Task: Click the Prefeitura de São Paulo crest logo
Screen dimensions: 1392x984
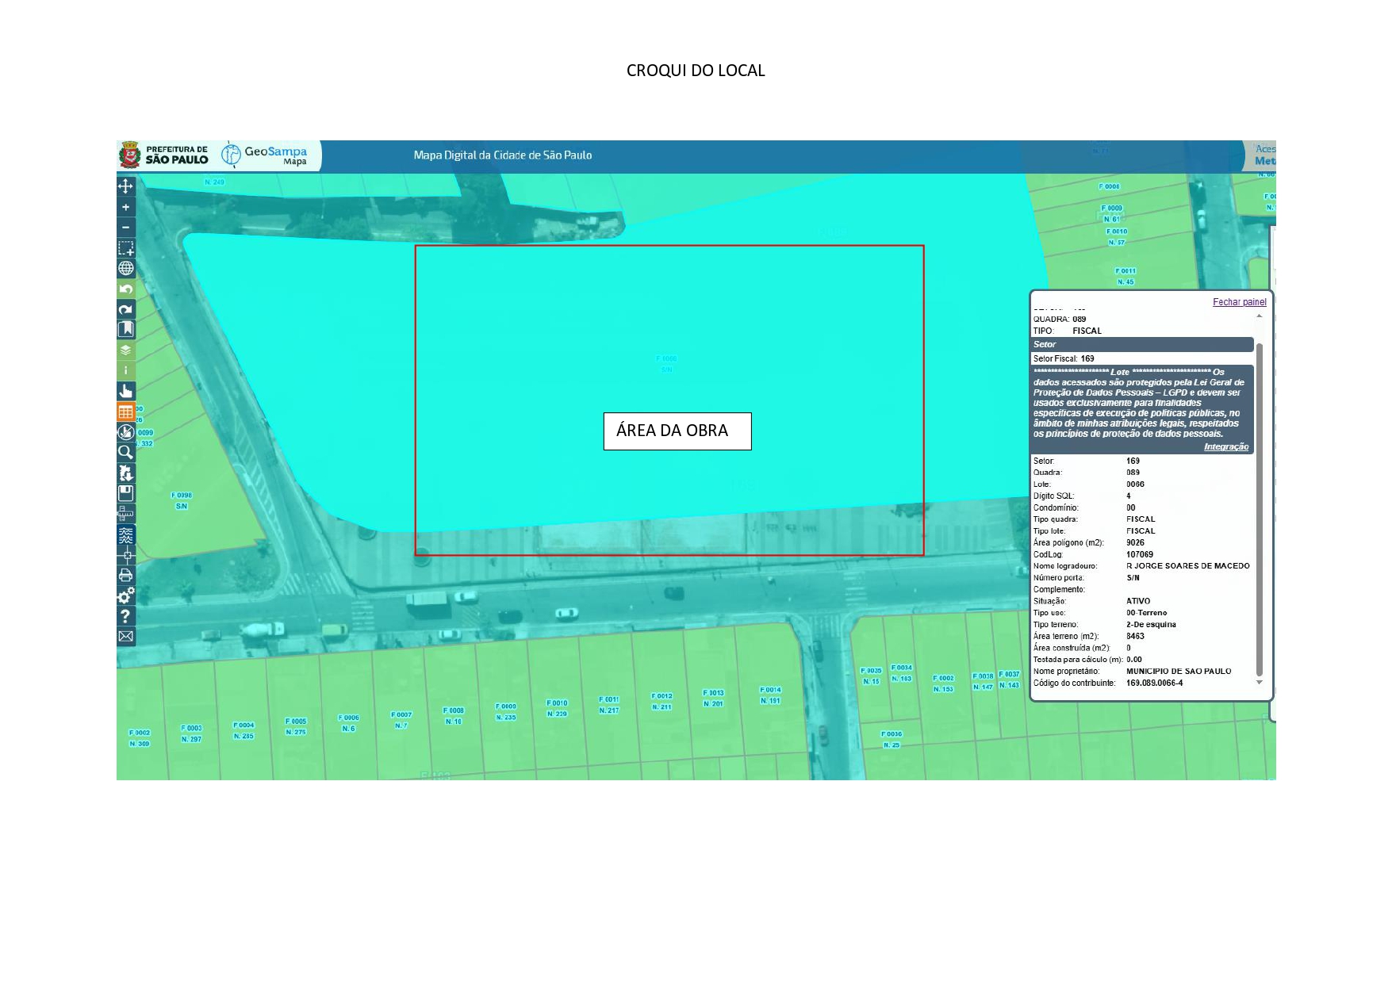Action: tap(165, 155)
